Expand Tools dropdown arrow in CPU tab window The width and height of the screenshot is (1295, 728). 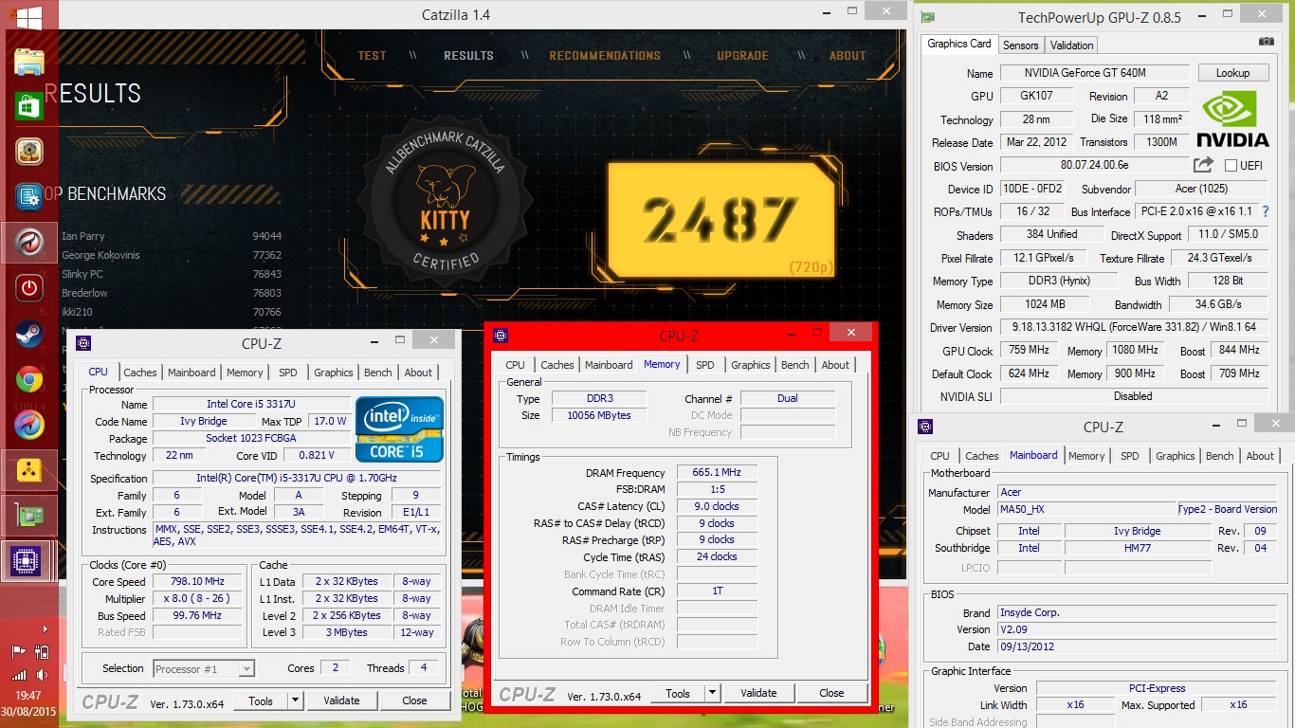[295, 701]
